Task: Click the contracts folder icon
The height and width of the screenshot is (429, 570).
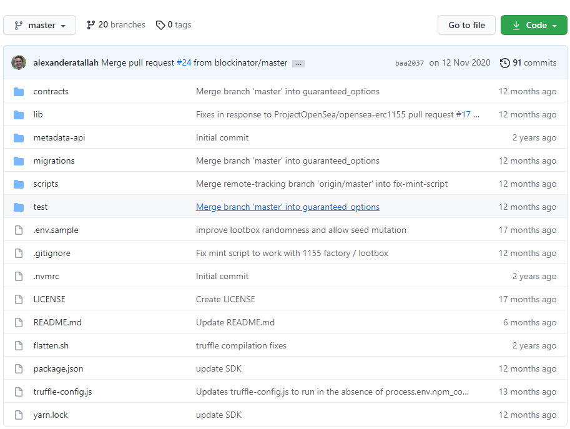Action: [19, 92]
